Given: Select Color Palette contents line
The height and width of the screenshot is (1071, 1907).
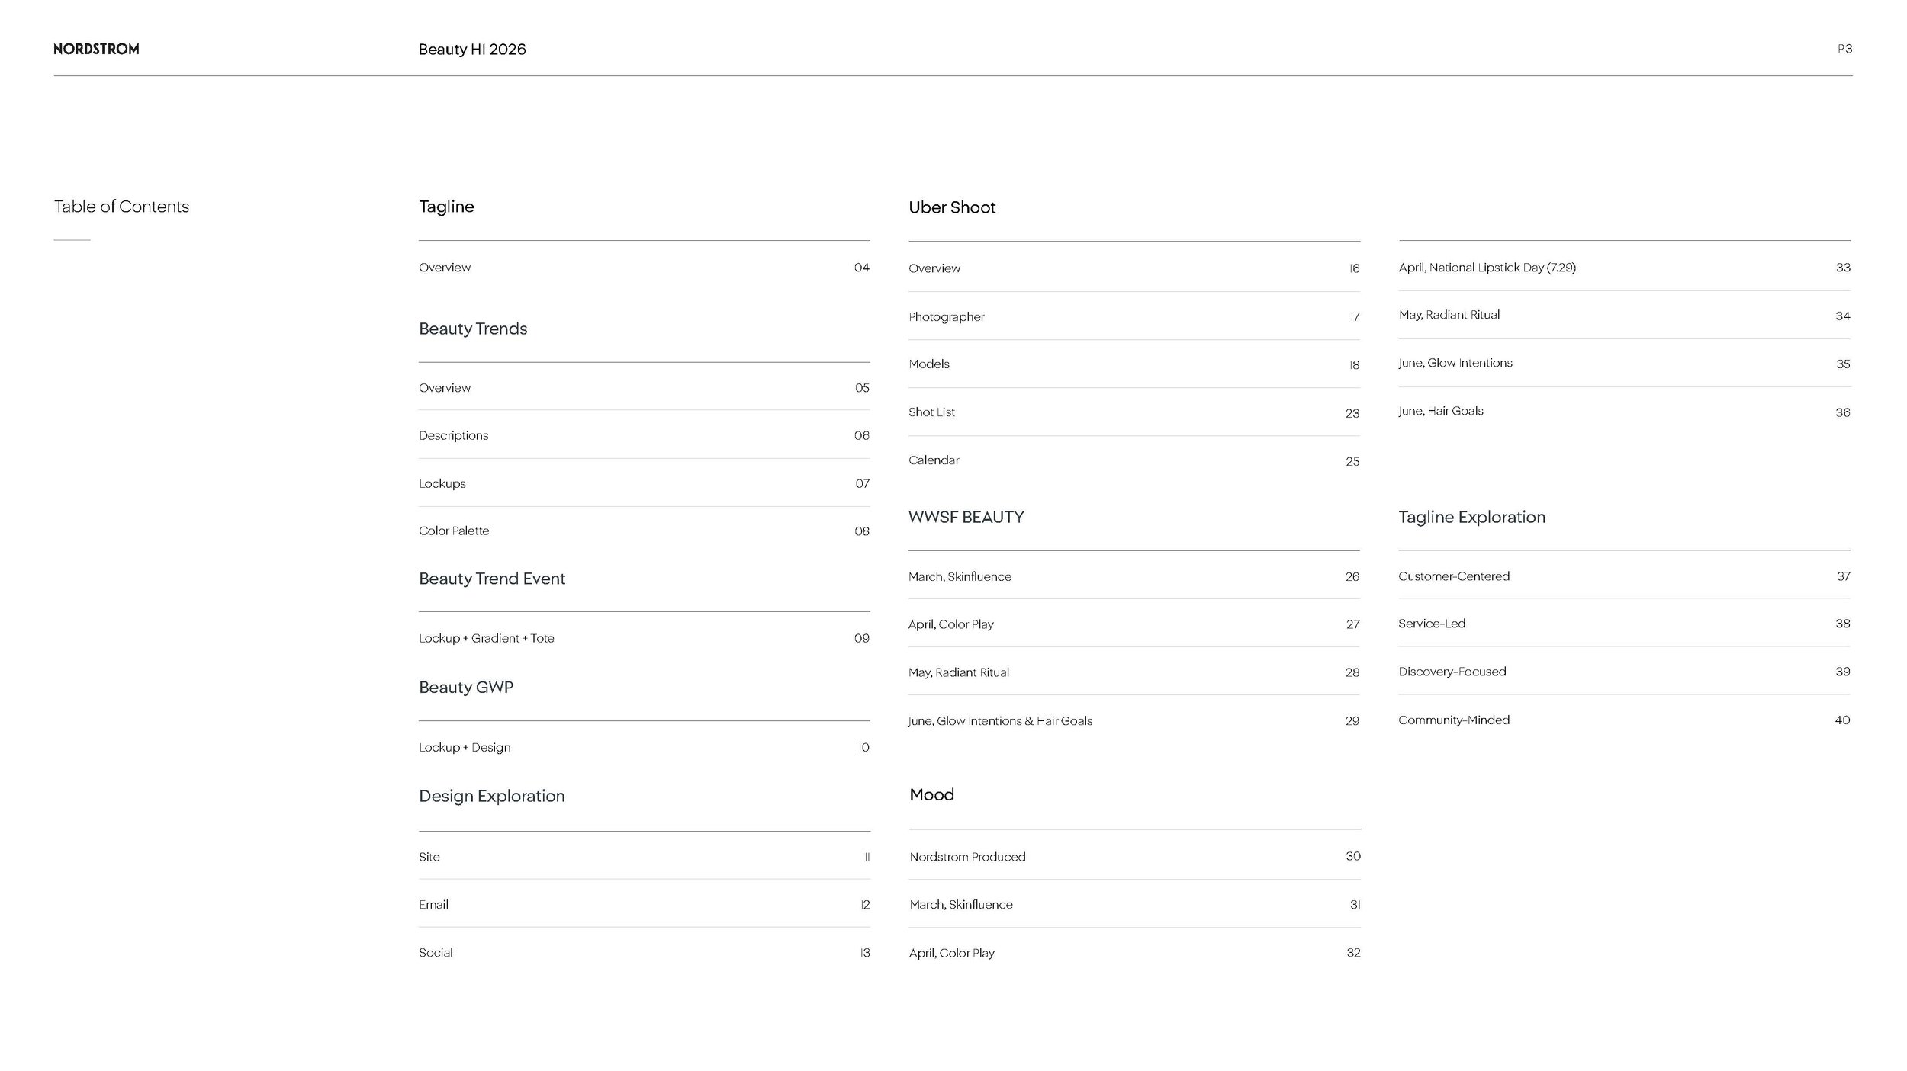Looking at the screenshot, I should pos(454,531).
